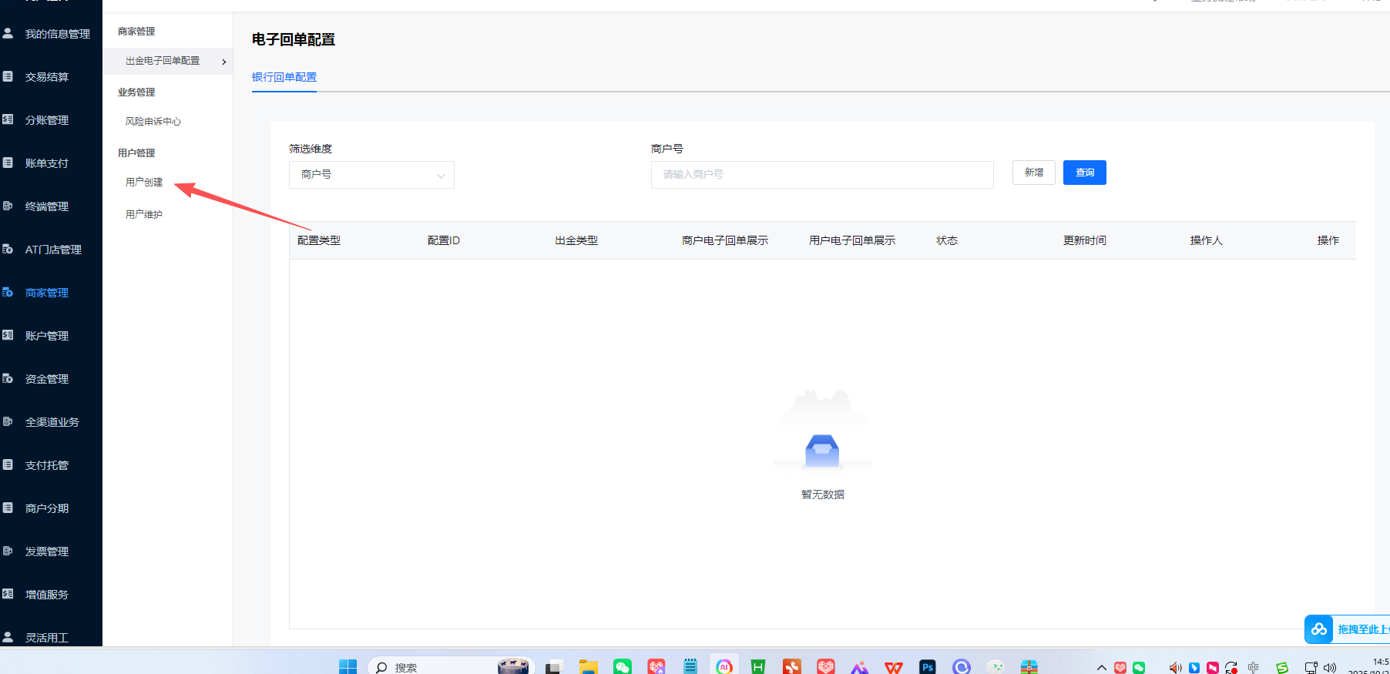Expand 出金电子回单配置 chevron arrow

point(224,62)
